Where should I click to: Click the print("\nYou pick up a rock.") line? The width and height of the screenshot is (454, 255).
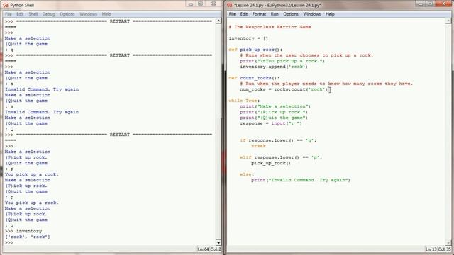(282, 61)
